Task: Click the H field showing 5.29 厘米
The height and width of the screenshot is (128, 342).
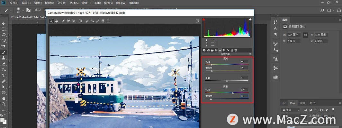Action: pyautogui.click(x=321, y=35)
